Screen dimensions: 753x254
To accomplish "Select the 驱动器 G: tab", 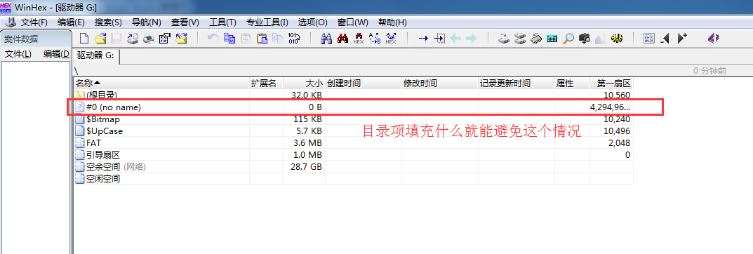I will 96,55.
